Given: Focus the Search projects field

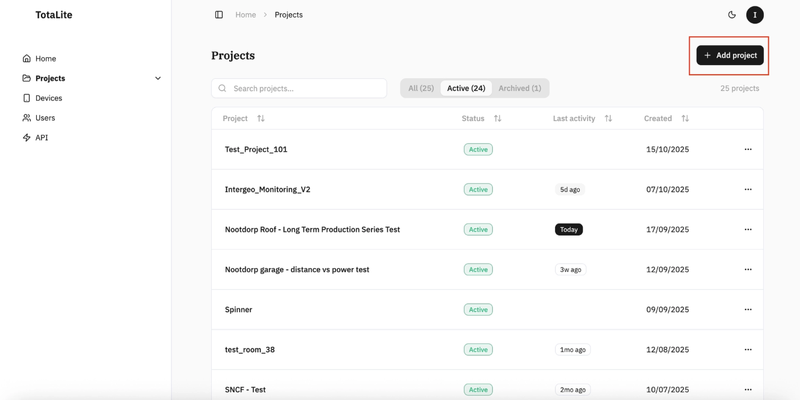Looking at the screenshot, I should click(x=299, y=88).
